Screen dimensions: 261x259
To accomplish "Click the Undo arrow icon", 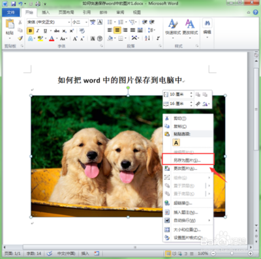I will click(21, 4).
